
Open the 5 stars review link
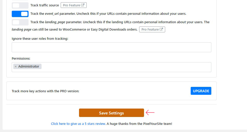pos(78,124)
